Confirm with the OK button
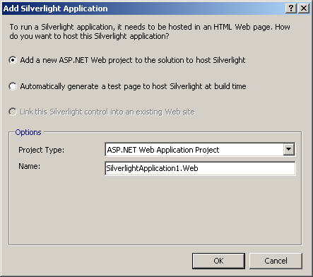 (218, 261)
